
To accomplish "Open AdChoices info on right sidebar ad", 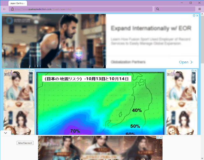I will click(193, 71).
